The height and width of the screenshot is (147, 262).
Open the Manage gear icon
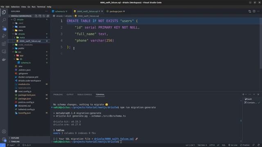click(4, 140)
